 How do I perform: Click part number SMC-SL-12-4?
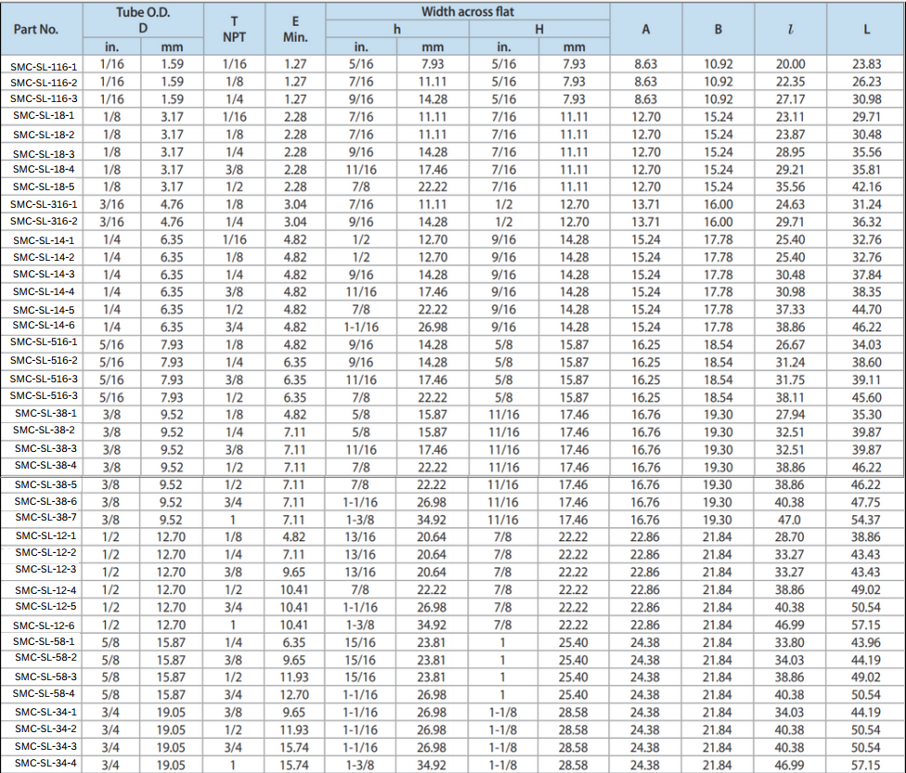click(44, 589)
